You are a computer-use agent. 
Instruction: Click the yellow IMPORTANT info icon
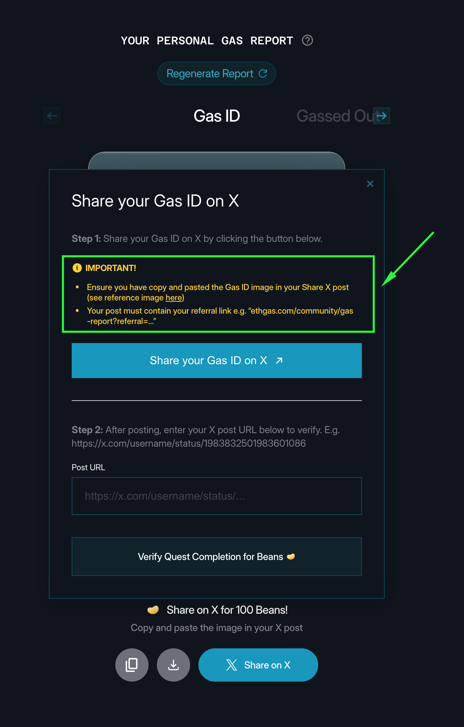pos(77,268)
